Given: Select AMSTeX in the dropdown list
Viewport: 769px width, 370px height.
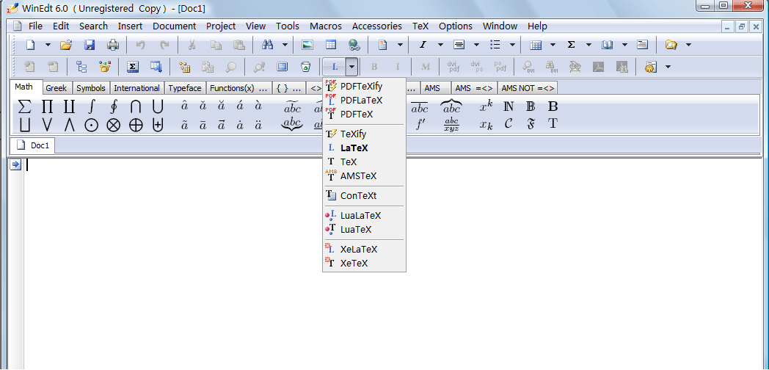Looking at the screenshot, I should [x=364, y=175].
